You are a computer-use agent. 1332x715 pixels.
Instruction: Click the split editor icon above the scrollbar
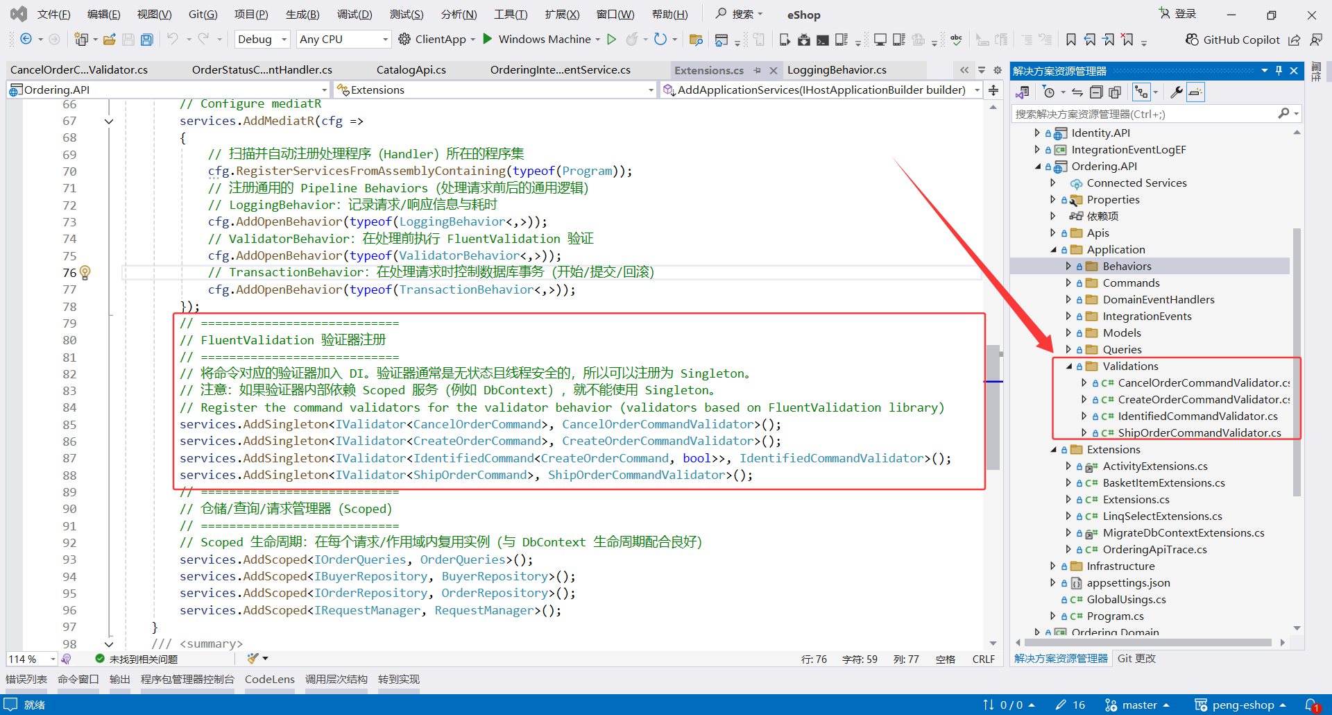993,90
